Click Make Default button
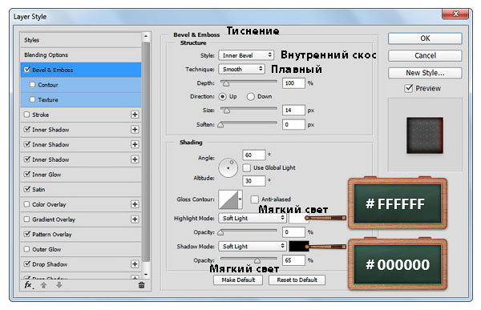Image resolution: width=481 pixels, height=310 pixels. point(238,280)
